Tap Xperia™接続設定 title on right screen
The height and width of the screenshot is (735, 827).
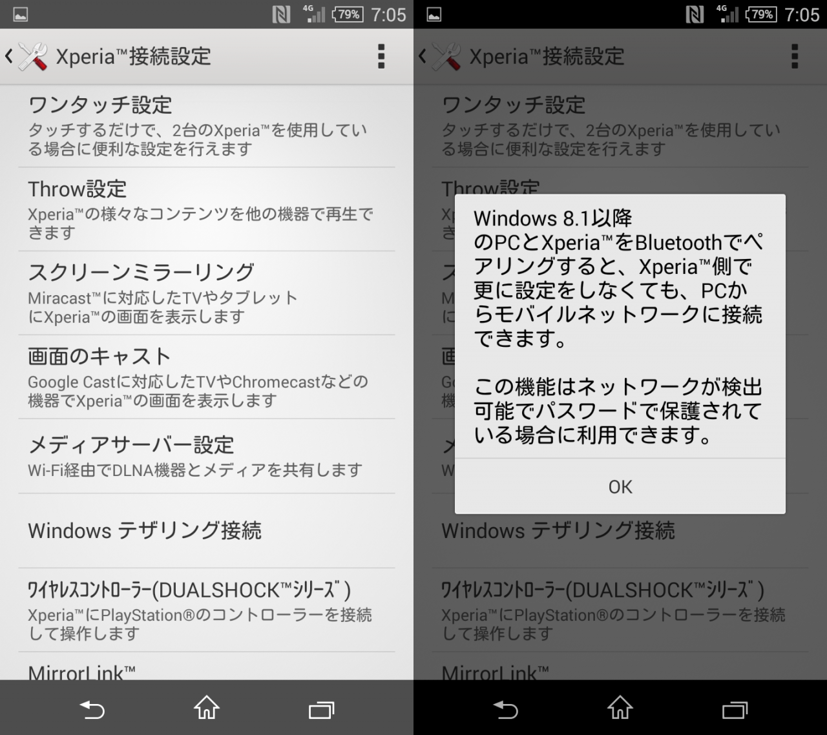pyautogui.click(x=547, y=56)
